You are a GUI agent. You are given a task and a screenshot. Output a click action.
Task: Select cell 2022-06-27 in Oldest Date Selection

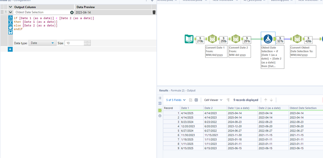tap(306, 131)
